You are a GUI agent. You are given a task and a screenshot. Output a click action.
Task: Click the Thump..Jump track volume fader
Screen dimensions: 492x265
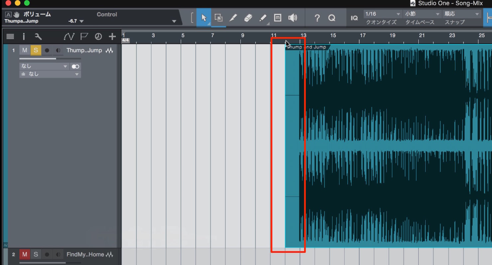[50, 59]
